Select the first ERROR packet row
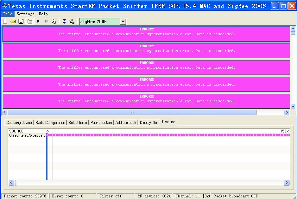297x199 pixels. click(146, 34)
